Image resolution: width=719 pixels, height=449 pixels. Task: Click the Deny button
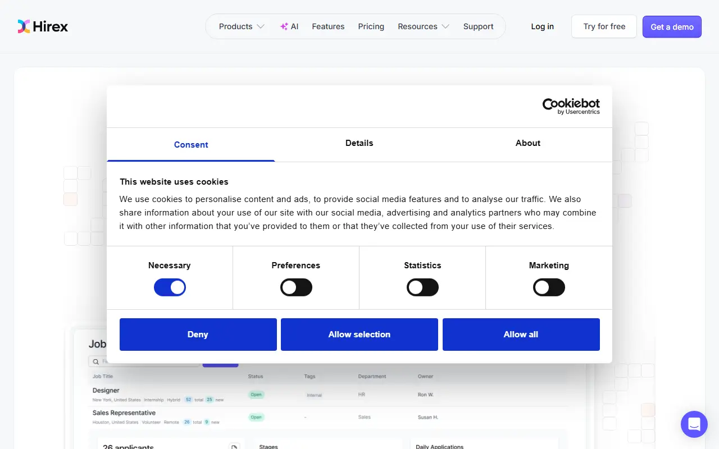[x=198, y=335]
